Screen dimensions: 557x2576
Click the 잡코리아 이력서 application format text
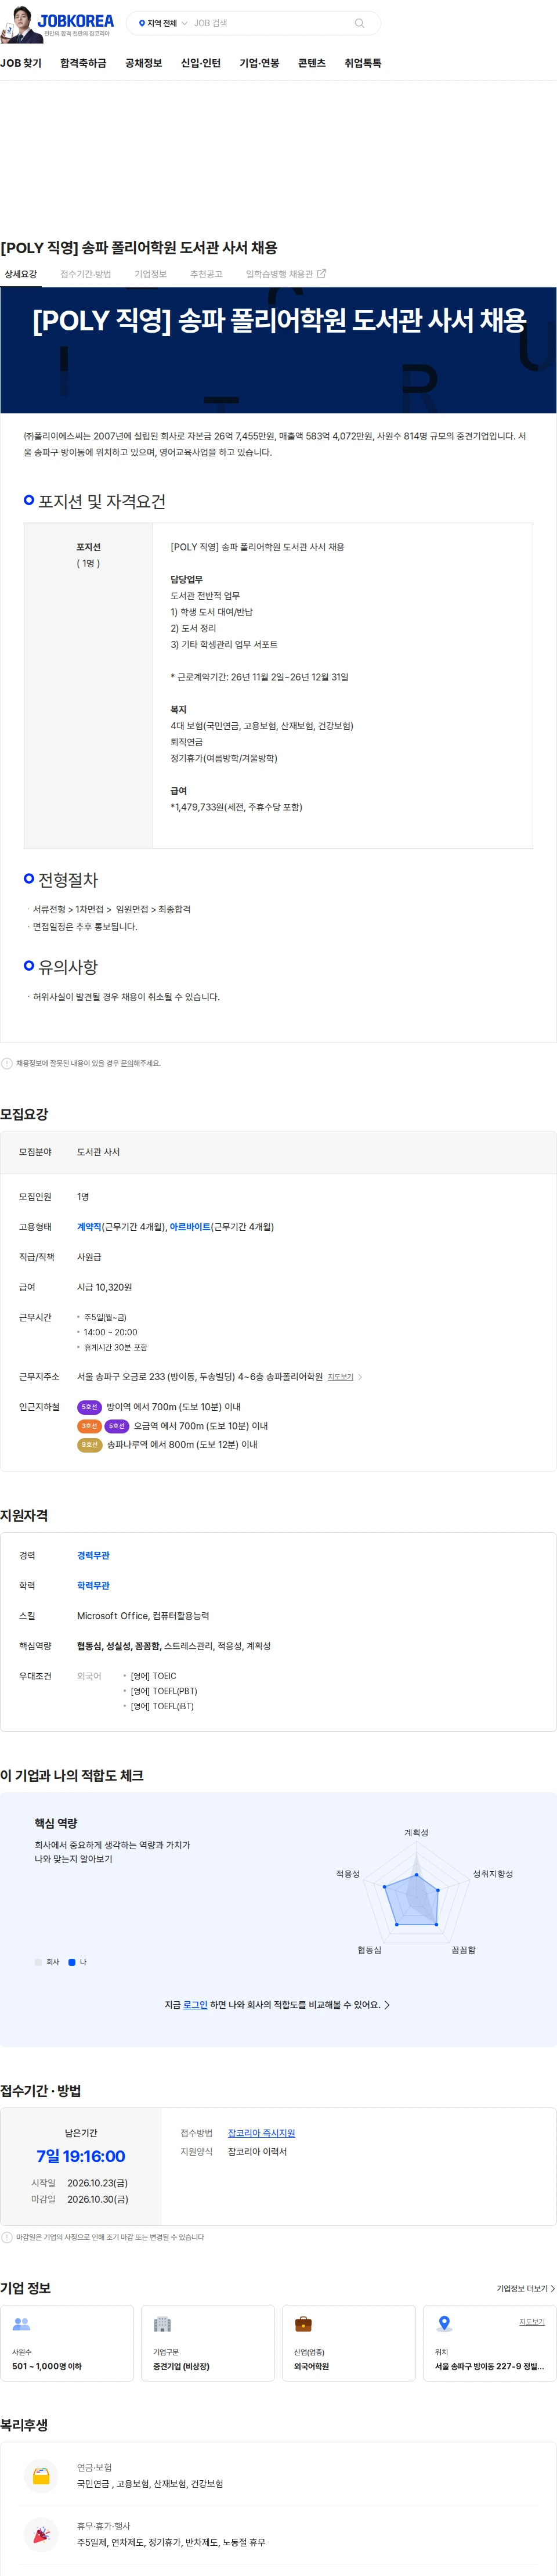[x=257, y=2151]
